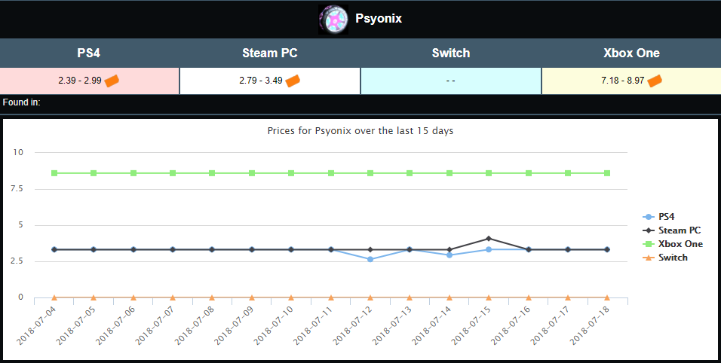Toggle the PS4 series in chart legend

point(658,217)
